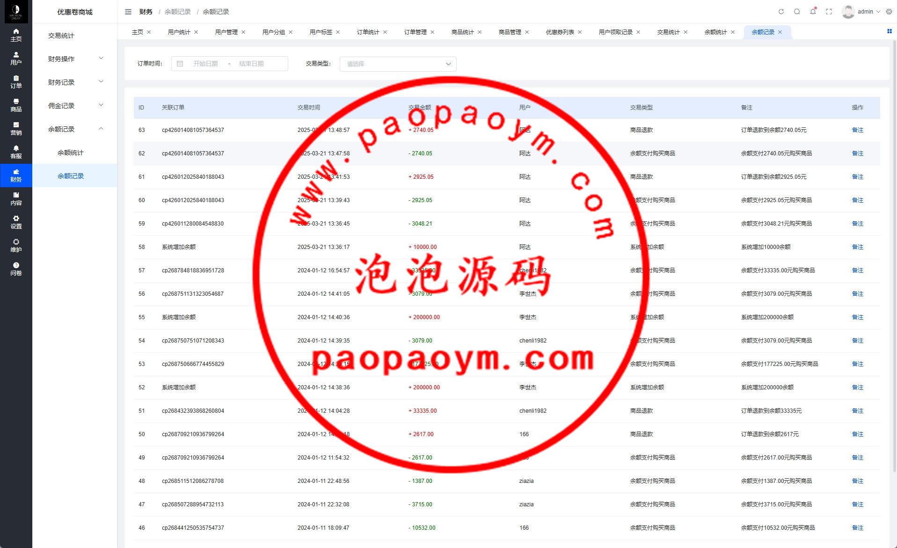Click the 开始日期 date input field
The width and height of the screenshot is (897, 548).
pos(205,64)
